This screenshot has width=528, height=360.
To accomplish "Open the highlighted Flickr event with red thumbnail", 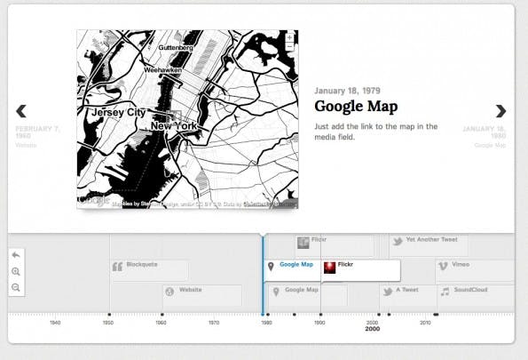I will pos(360,270).
